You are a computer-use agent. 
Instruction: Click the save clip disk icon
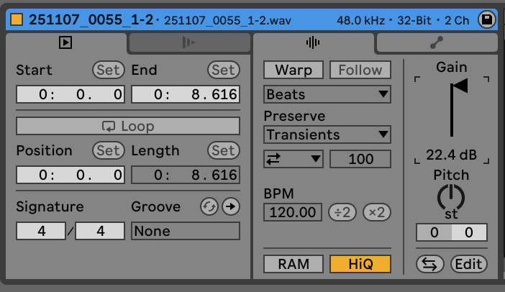pos(486,19)
